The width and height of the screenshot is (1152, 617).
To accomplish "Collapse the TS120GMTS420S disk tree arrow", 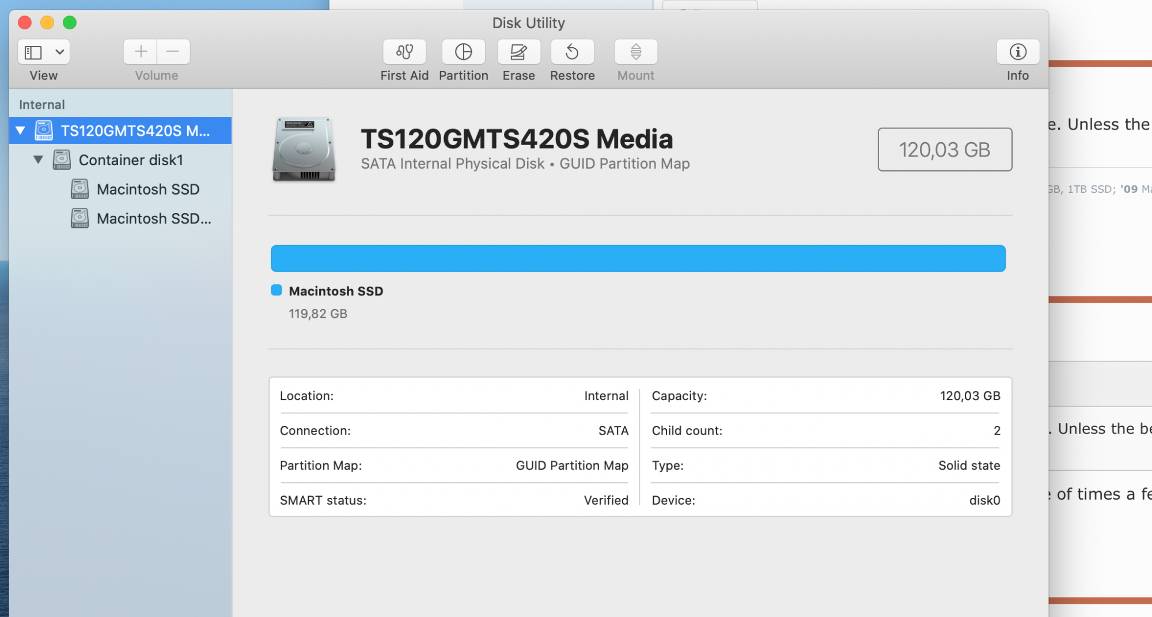I will [x=21, y=131].
